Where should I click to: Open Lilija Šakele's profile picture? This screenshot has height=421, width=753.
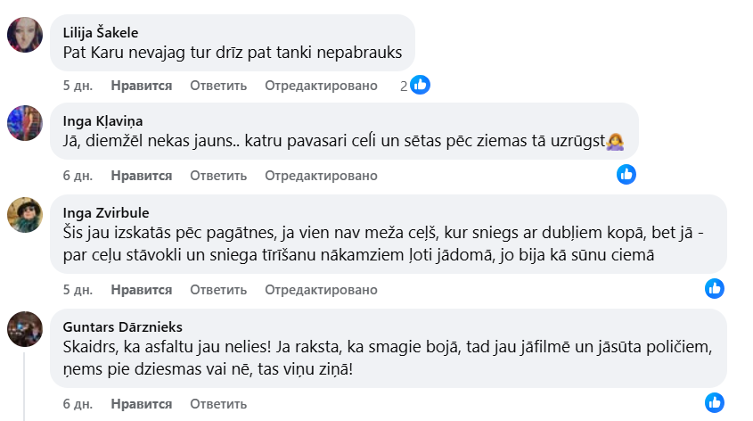pos(25,35)
